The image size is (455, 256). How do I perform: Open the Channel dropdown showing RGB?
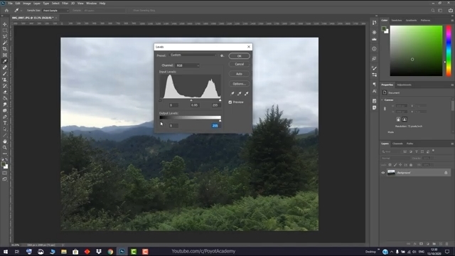(188, 65)
